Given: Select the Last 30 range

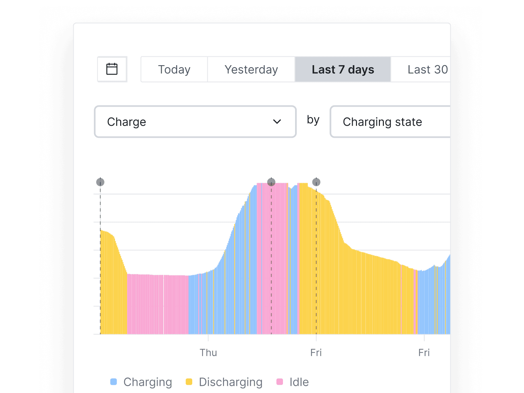Looking at the screenshot, I should pyautogui.click(x=426, y=69).
